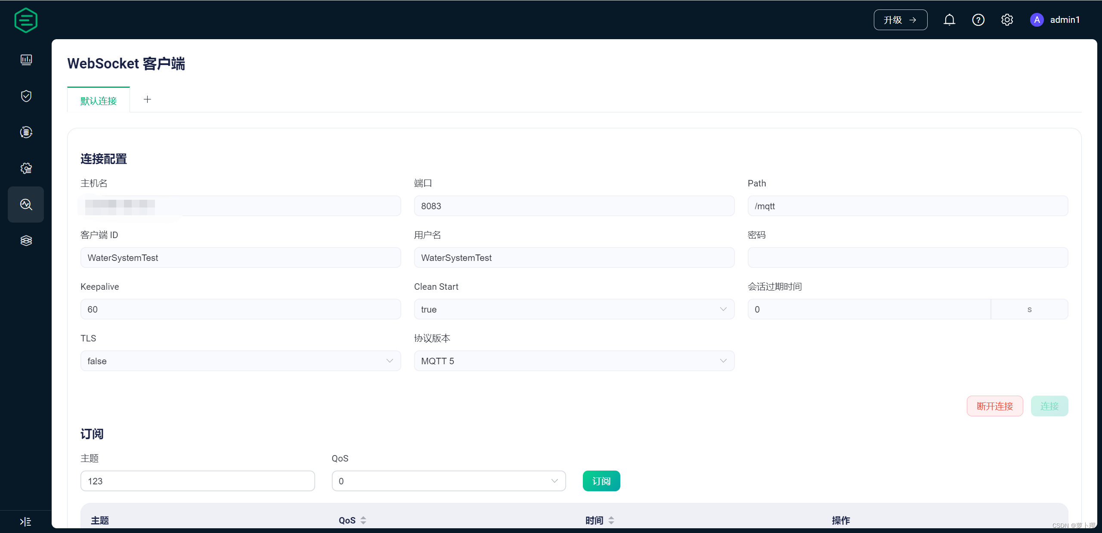Focus the 客户端 ID input field
Viewport: 1102px width, 533px height.
click(241, 257)
